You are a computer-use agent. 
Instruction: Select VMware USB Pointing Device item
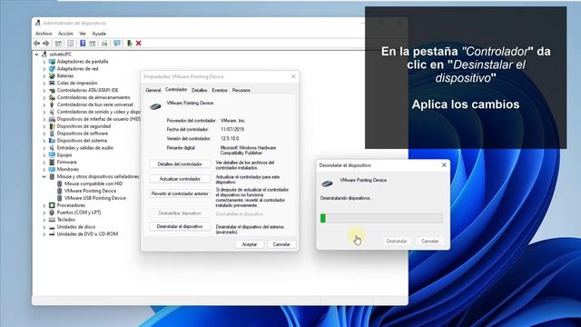pyautogui.click(x=95, y=198)
